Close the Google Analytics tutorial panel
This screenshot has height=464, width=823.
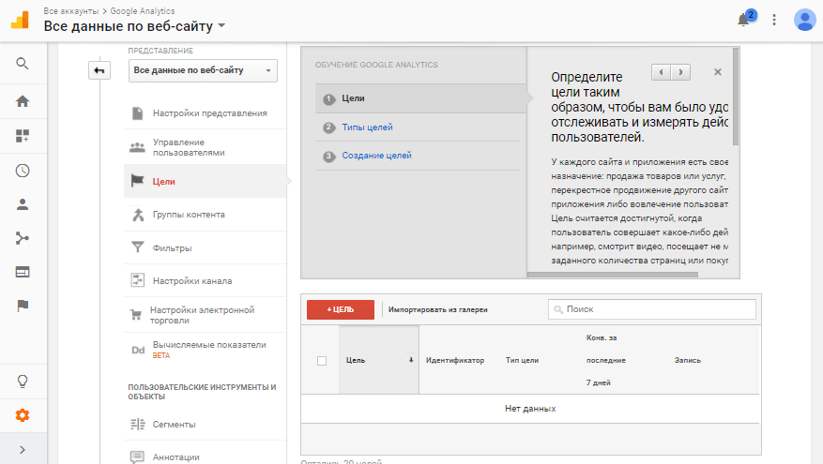pyautogui.click(x=718, y=71)
